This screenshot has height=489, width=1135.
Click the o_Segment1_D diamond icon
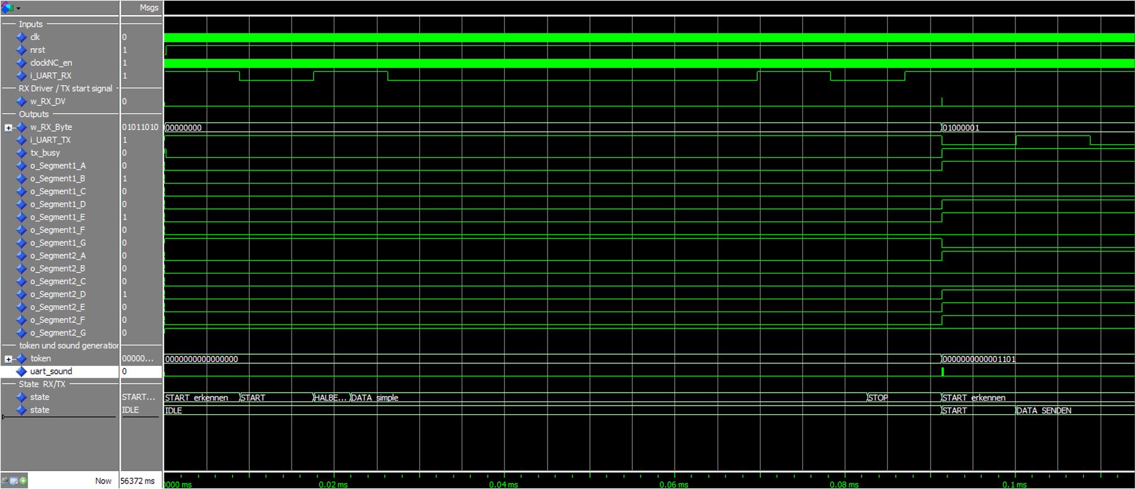pos(22,204)
